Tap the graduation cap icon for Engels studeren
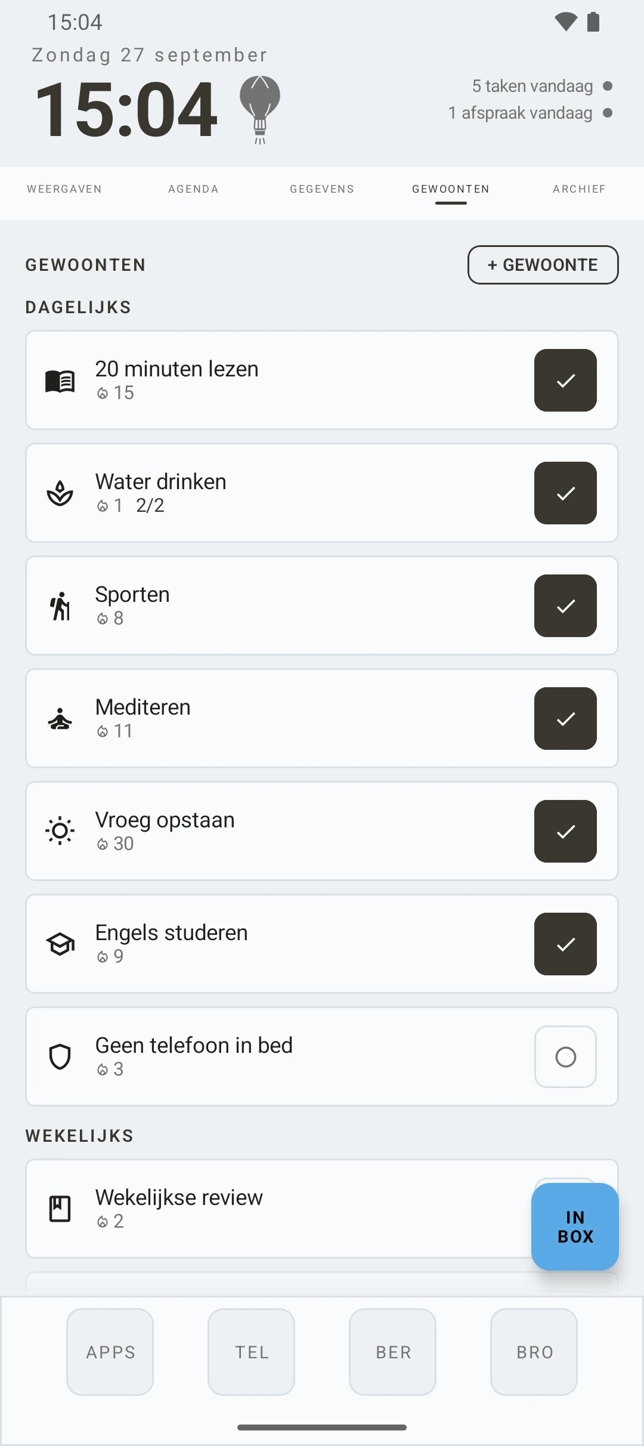This screenshot has width=644, height=1446. 60,944
